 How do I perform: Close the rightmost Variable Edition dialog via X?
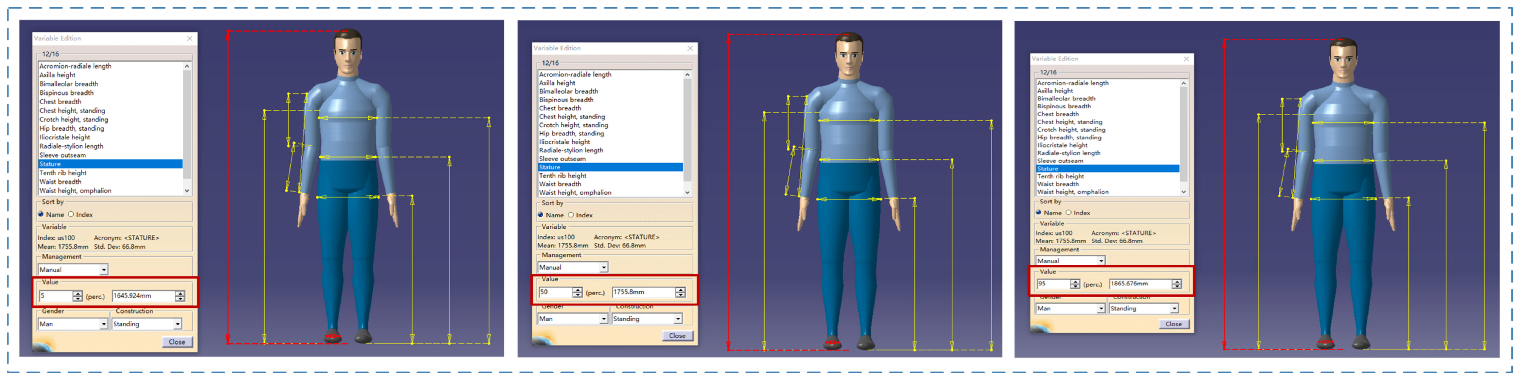(x=1186, y=59)
